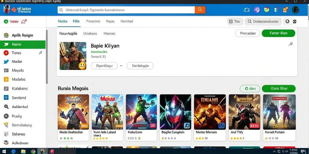Screen dimensions: 309x154
Task: Click the orange search button
Action: coord(200,10)
